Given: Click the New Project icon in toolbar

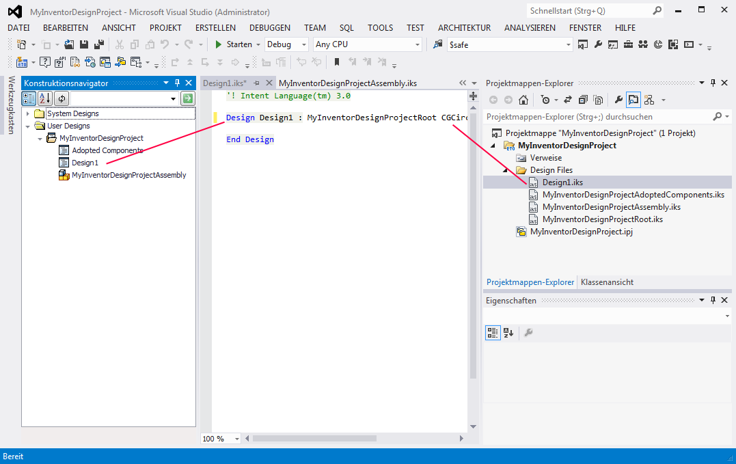Looking at the screenshot, I should 22,44.
